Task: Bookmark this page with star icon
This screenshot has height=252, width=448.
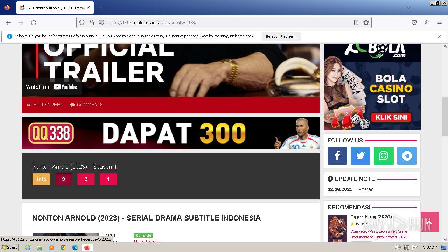Action: coord(366,22)
